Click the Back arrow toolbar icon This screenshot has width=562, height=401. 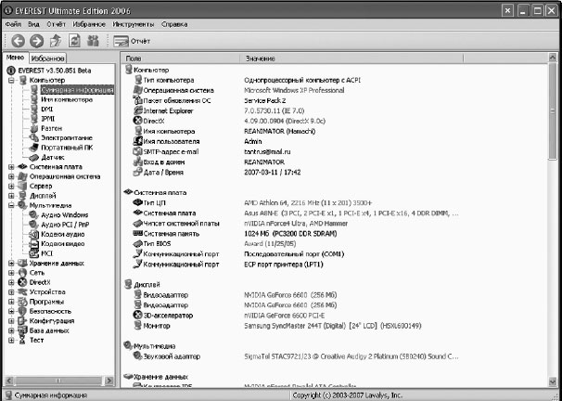[17, 41]
